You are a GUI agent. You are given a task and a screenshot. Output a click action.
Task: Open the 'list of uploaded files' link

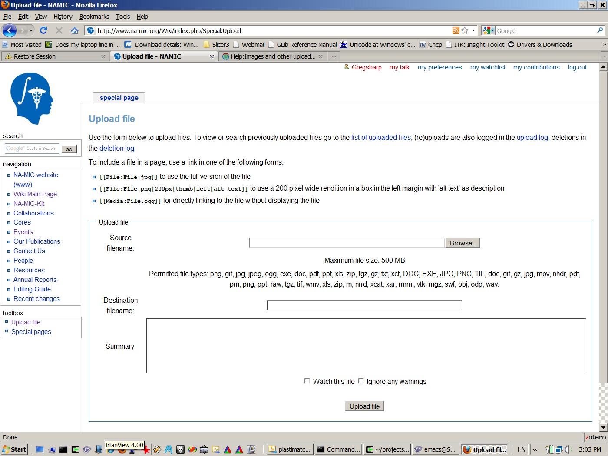pos(381,137)
